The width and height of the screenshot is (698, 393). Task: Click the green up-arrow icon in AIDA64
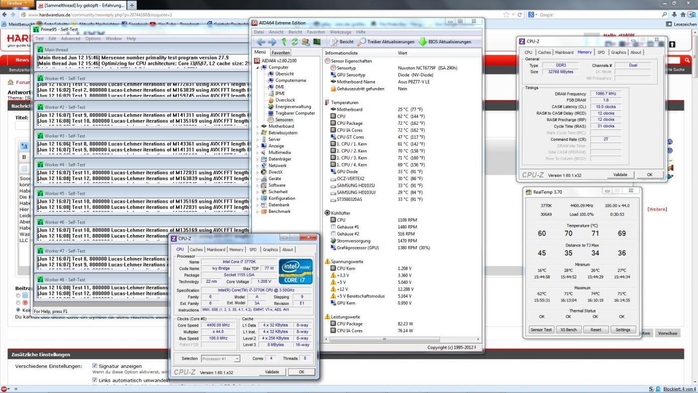tap(284, 42)
